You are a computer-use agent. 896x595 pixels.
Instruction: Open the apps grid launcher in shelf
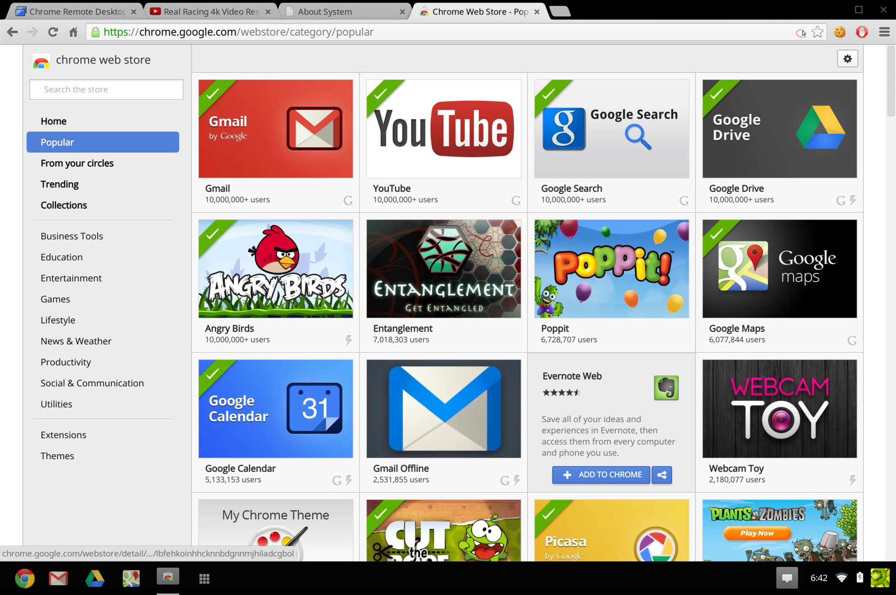(x=204, y=578)
